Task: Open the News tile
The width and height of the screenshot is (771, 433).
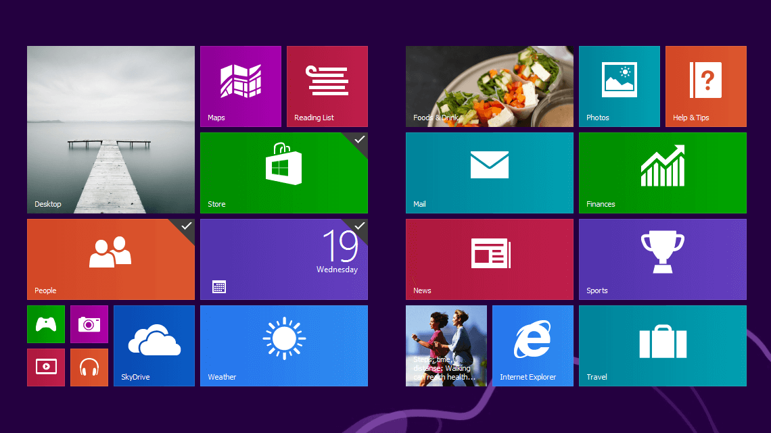Action: pyautogui.click(x=489, y=259)
